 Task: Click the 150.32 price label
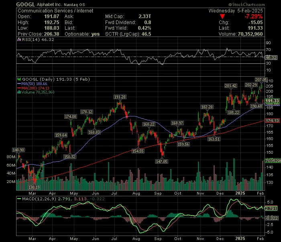[x=70, y=157]
